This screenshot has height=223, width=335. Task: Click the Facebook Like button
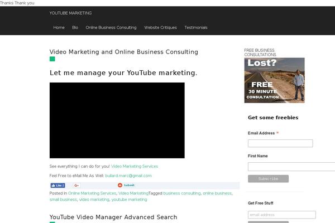(58, 186)
